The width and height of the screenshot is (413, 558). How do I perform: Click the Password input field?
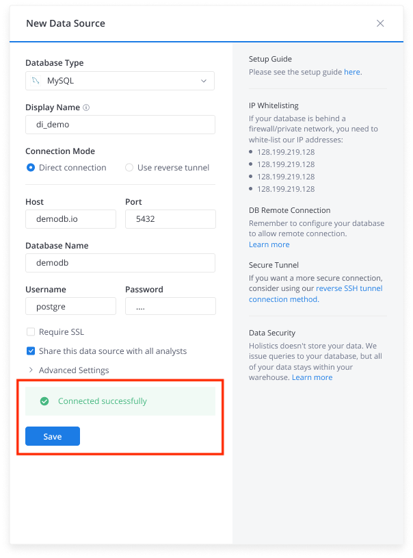pyautogui.click(x=170, y=306)
